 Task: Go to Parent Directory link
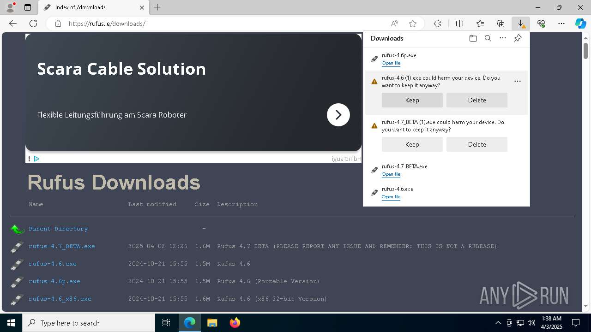click(x=58, y=229)
